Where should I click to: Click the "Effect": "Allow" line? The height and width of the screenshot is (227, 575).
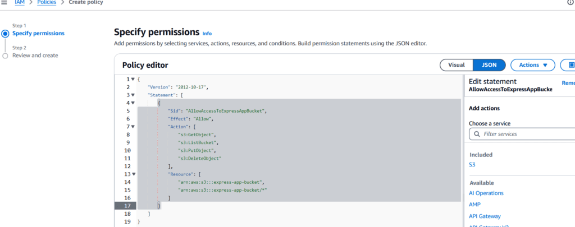[x=190, y=119]
